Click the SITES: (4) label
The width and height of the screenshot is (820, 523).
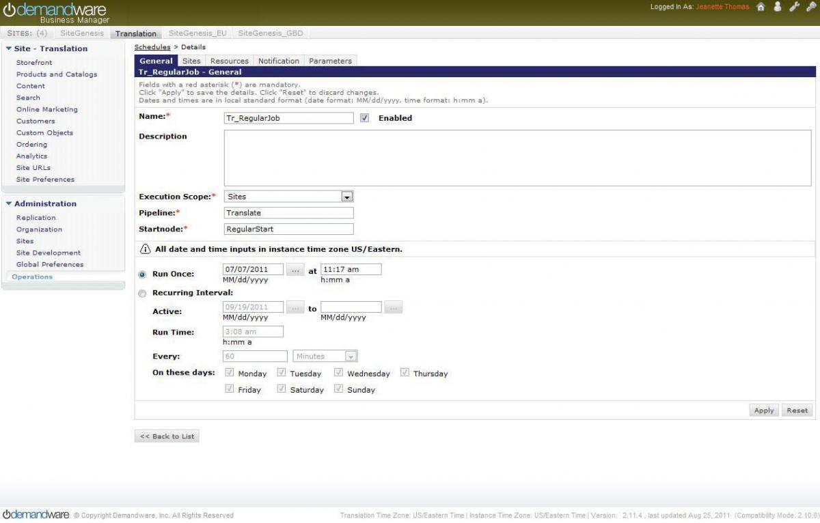(x=27, y=33)
